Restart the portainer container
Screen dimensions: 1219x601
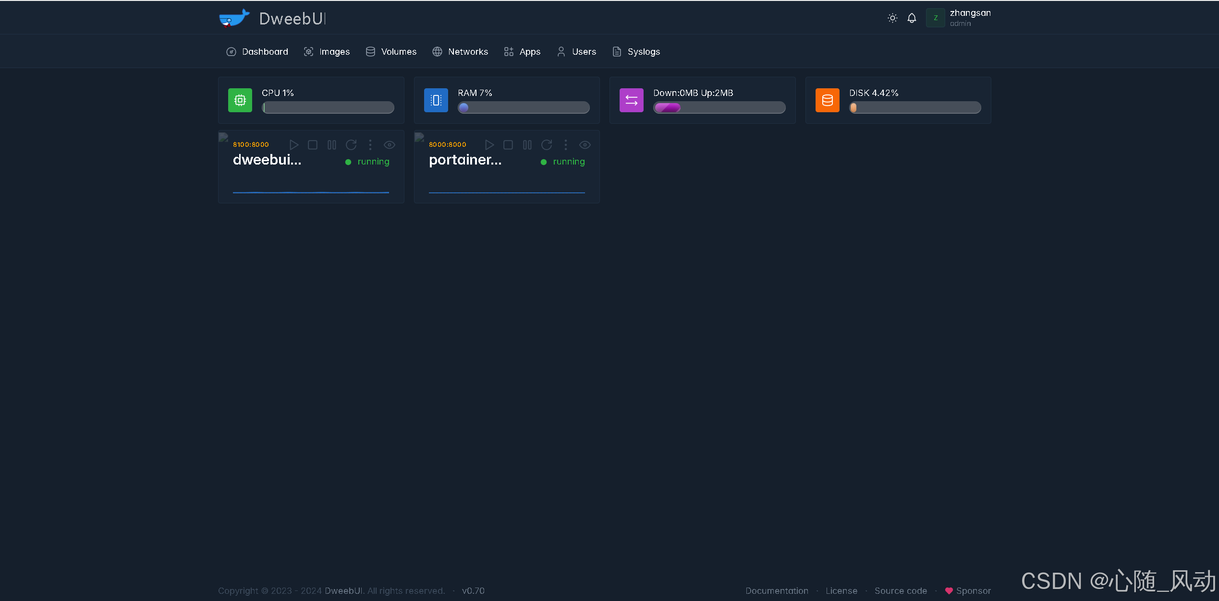pyautogui.click(x=547, y=145)
